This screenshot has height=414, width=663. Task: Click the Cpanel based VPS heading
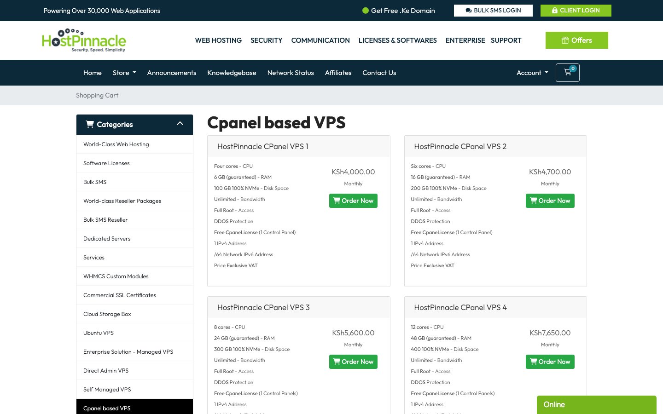tap(276, 123)
